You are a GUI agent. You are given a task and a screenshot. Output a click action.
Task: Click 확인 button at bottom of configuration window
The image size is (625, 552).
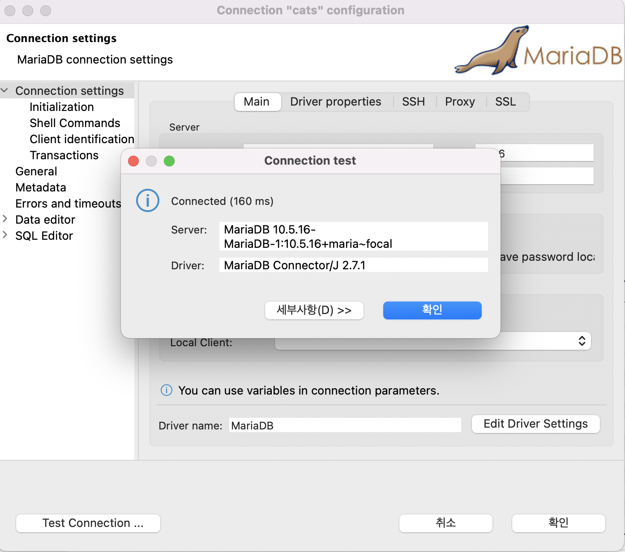point(559,523)
